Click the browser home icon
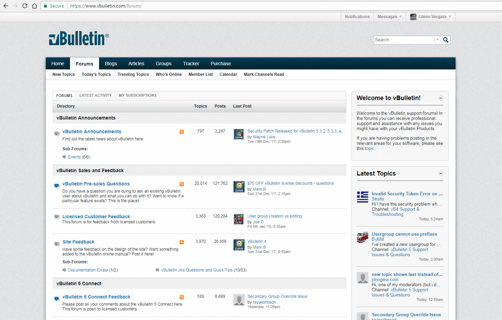Viewport: 502px width, 320px height. [x=34, y=6]
